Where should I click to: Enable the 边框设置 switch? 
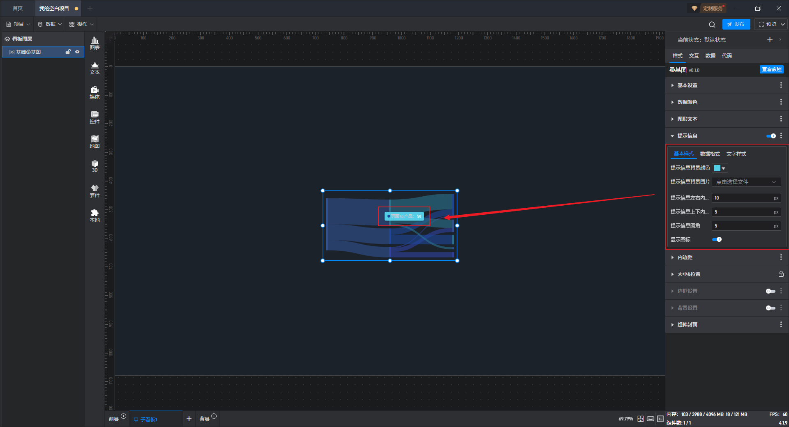coord(771,291)
